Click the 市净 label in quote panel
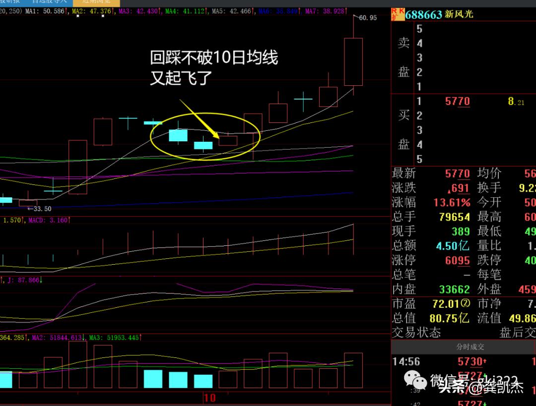The image size is (536, 406). coord(489,303)
